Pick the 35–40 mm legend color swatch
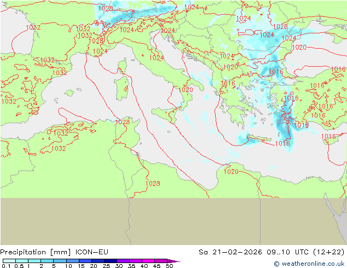 (135, 261)
